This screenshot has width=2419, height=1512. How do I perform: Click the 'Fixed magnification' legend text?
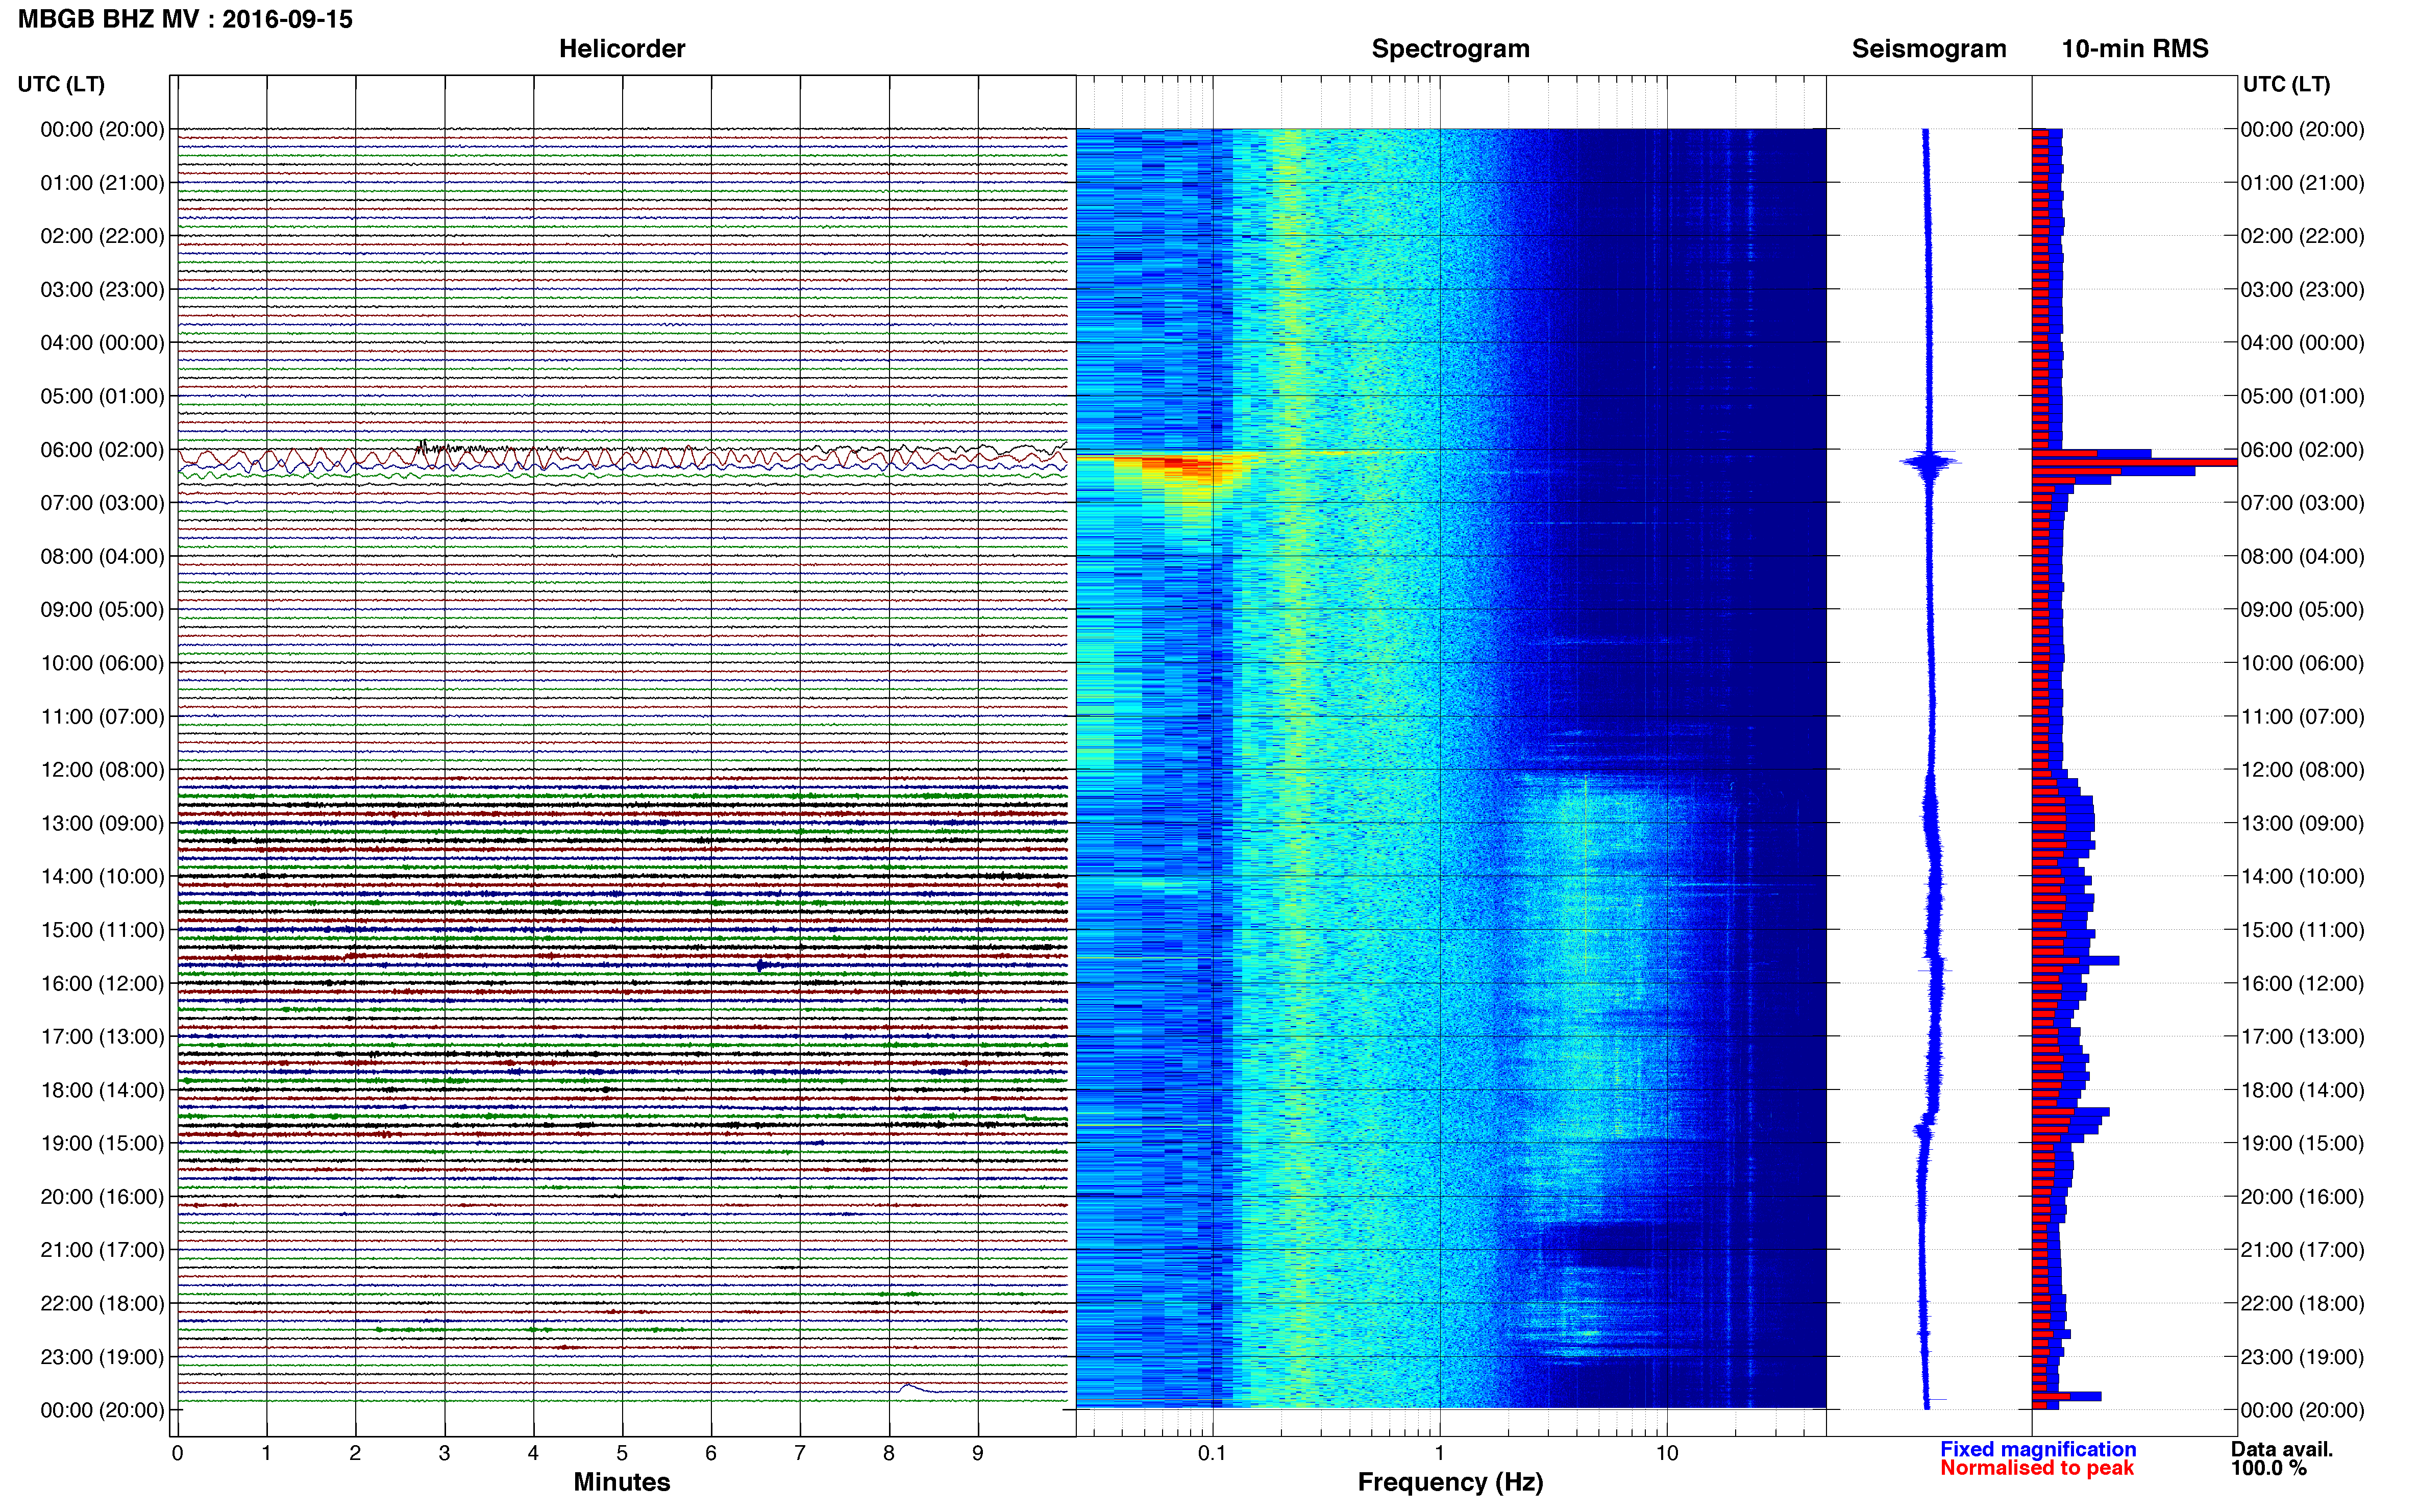[x=2038, y=1449]
